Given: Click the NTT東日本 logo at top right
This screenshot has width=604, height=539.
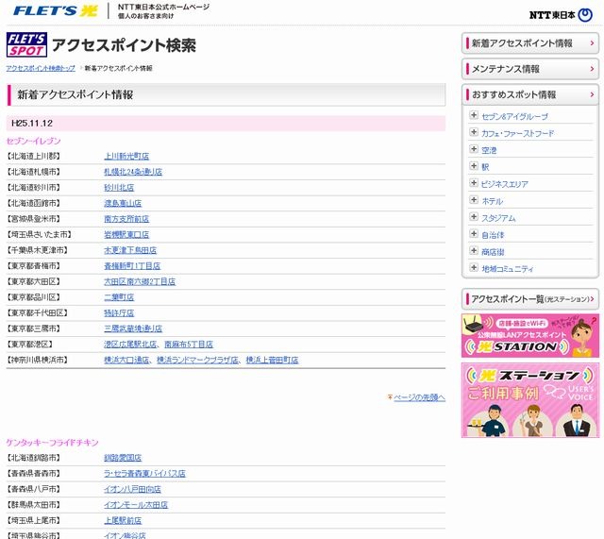Looking at the screenshot, I should (561, 15).
